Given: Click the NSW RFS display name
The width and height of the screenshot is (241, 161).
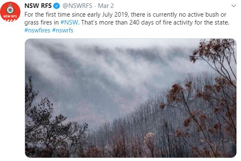Looking at the screenshot, I should pos(38,6).
